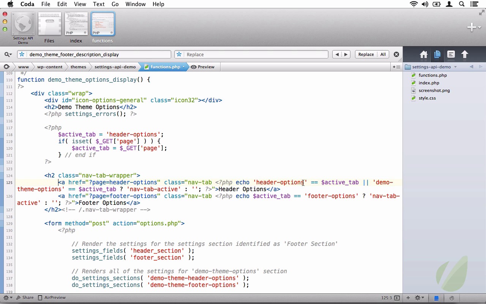Screen dimensions: 486x304
Task: Add a new file with sidebar plus icon
Action: [408, 298]
